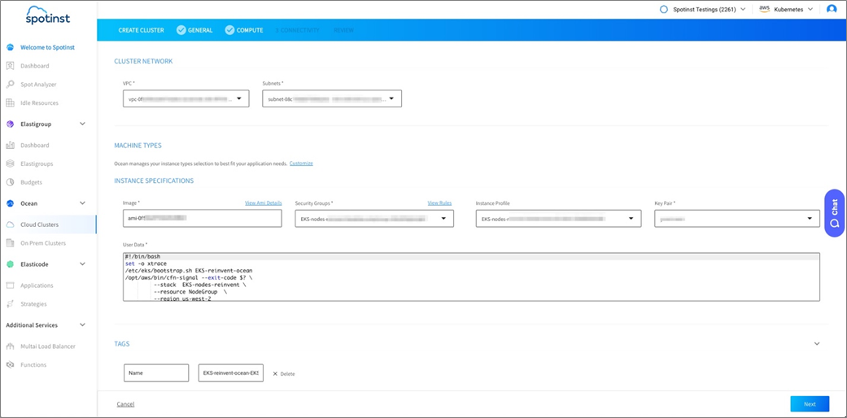Click the Image AMI input field

coord(203,218)
